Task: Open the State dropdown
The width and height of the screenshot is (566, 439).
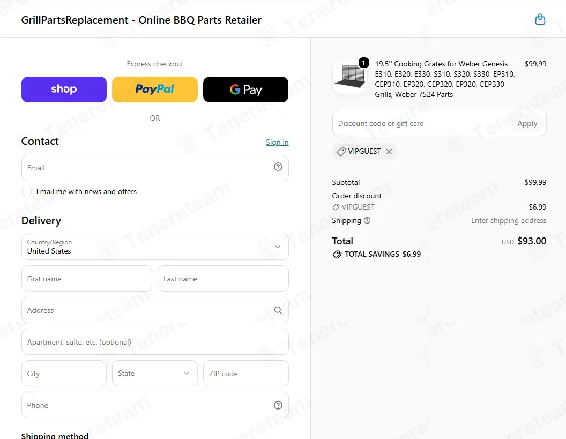Action: tap(155, 373)
